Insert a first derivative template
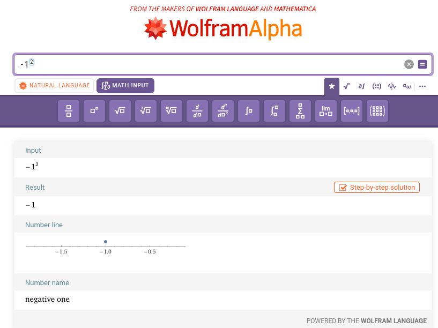 tap(197, 111)
